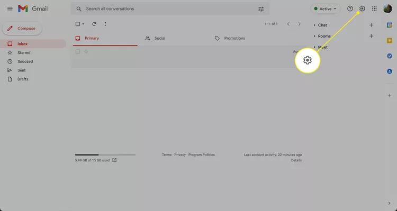Open the Inbox folder
Screen dimensions: 397x211
pyautogui.click(x=33, y=44)
